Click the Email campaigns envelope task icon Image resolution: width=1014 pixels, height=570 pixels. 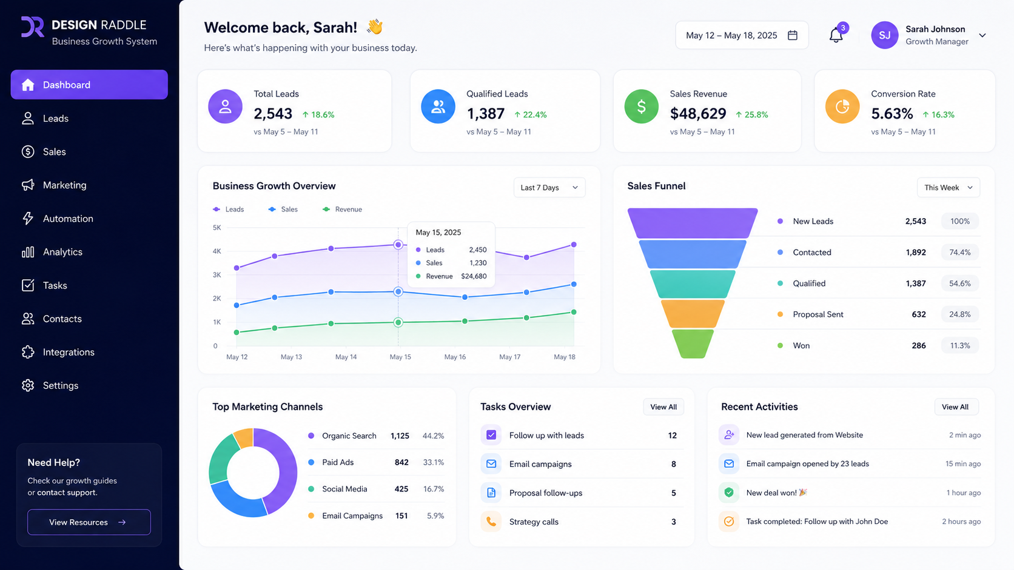point(491,464)
